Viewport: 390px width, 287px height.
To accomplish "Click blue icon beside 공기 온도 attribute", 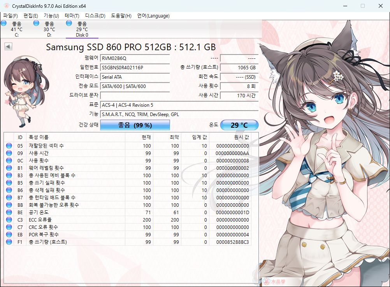I will 9,212.
